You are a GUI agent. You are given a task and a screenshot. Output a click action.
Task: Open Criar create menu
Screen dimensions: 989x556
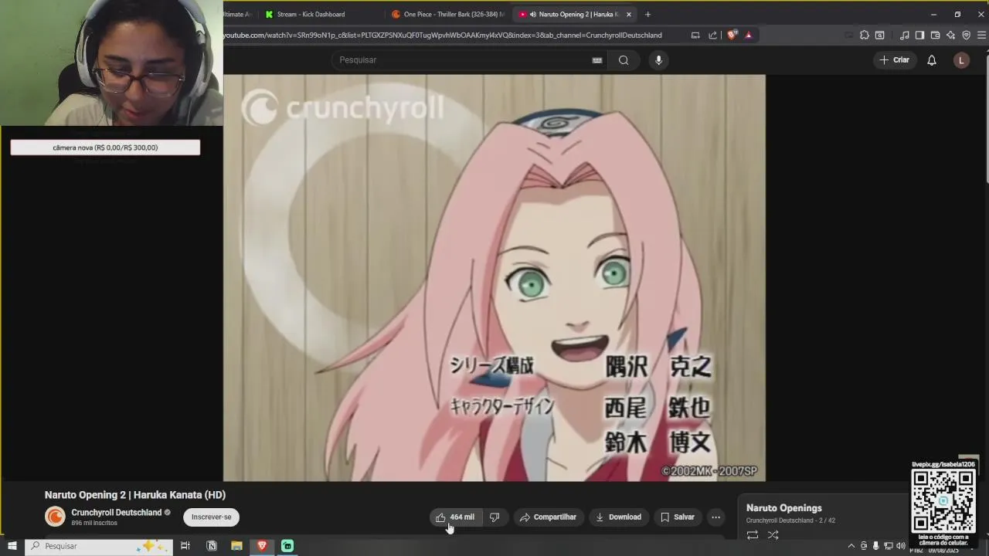tap(894, 60)
